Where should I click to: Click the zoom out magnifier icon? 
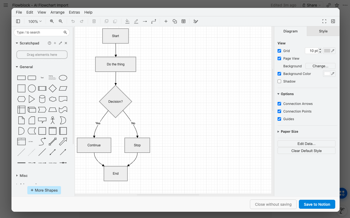[61, 21]
